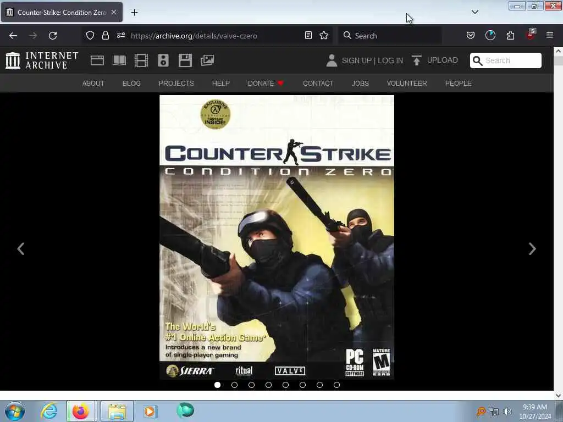Click the Condition Zero cover image
Screen dimensions: 563x422
277,237
